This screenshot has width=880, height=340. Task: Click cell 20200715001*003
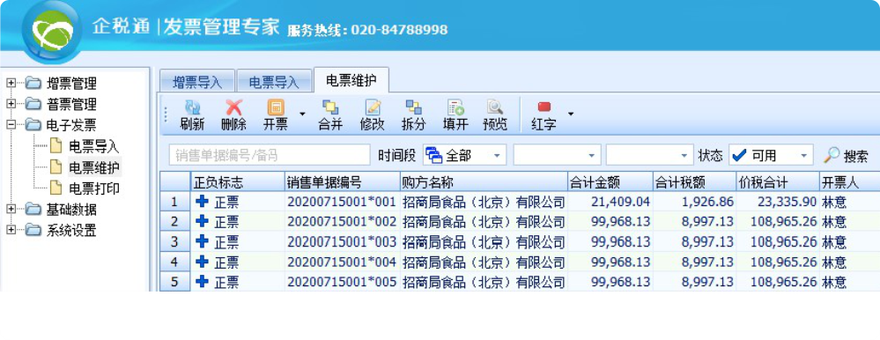pyautogui.click(x=343, y=242)
